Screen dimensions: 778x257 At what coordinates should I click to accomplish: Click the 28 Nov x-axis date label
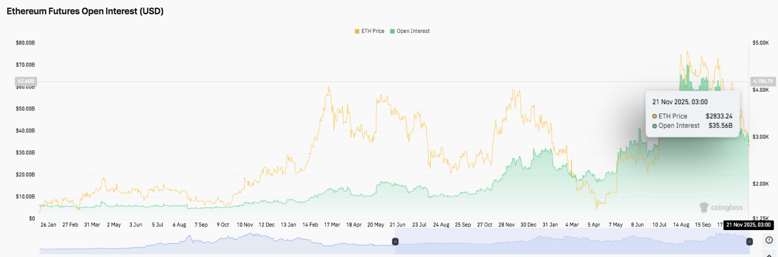(506, 225)
